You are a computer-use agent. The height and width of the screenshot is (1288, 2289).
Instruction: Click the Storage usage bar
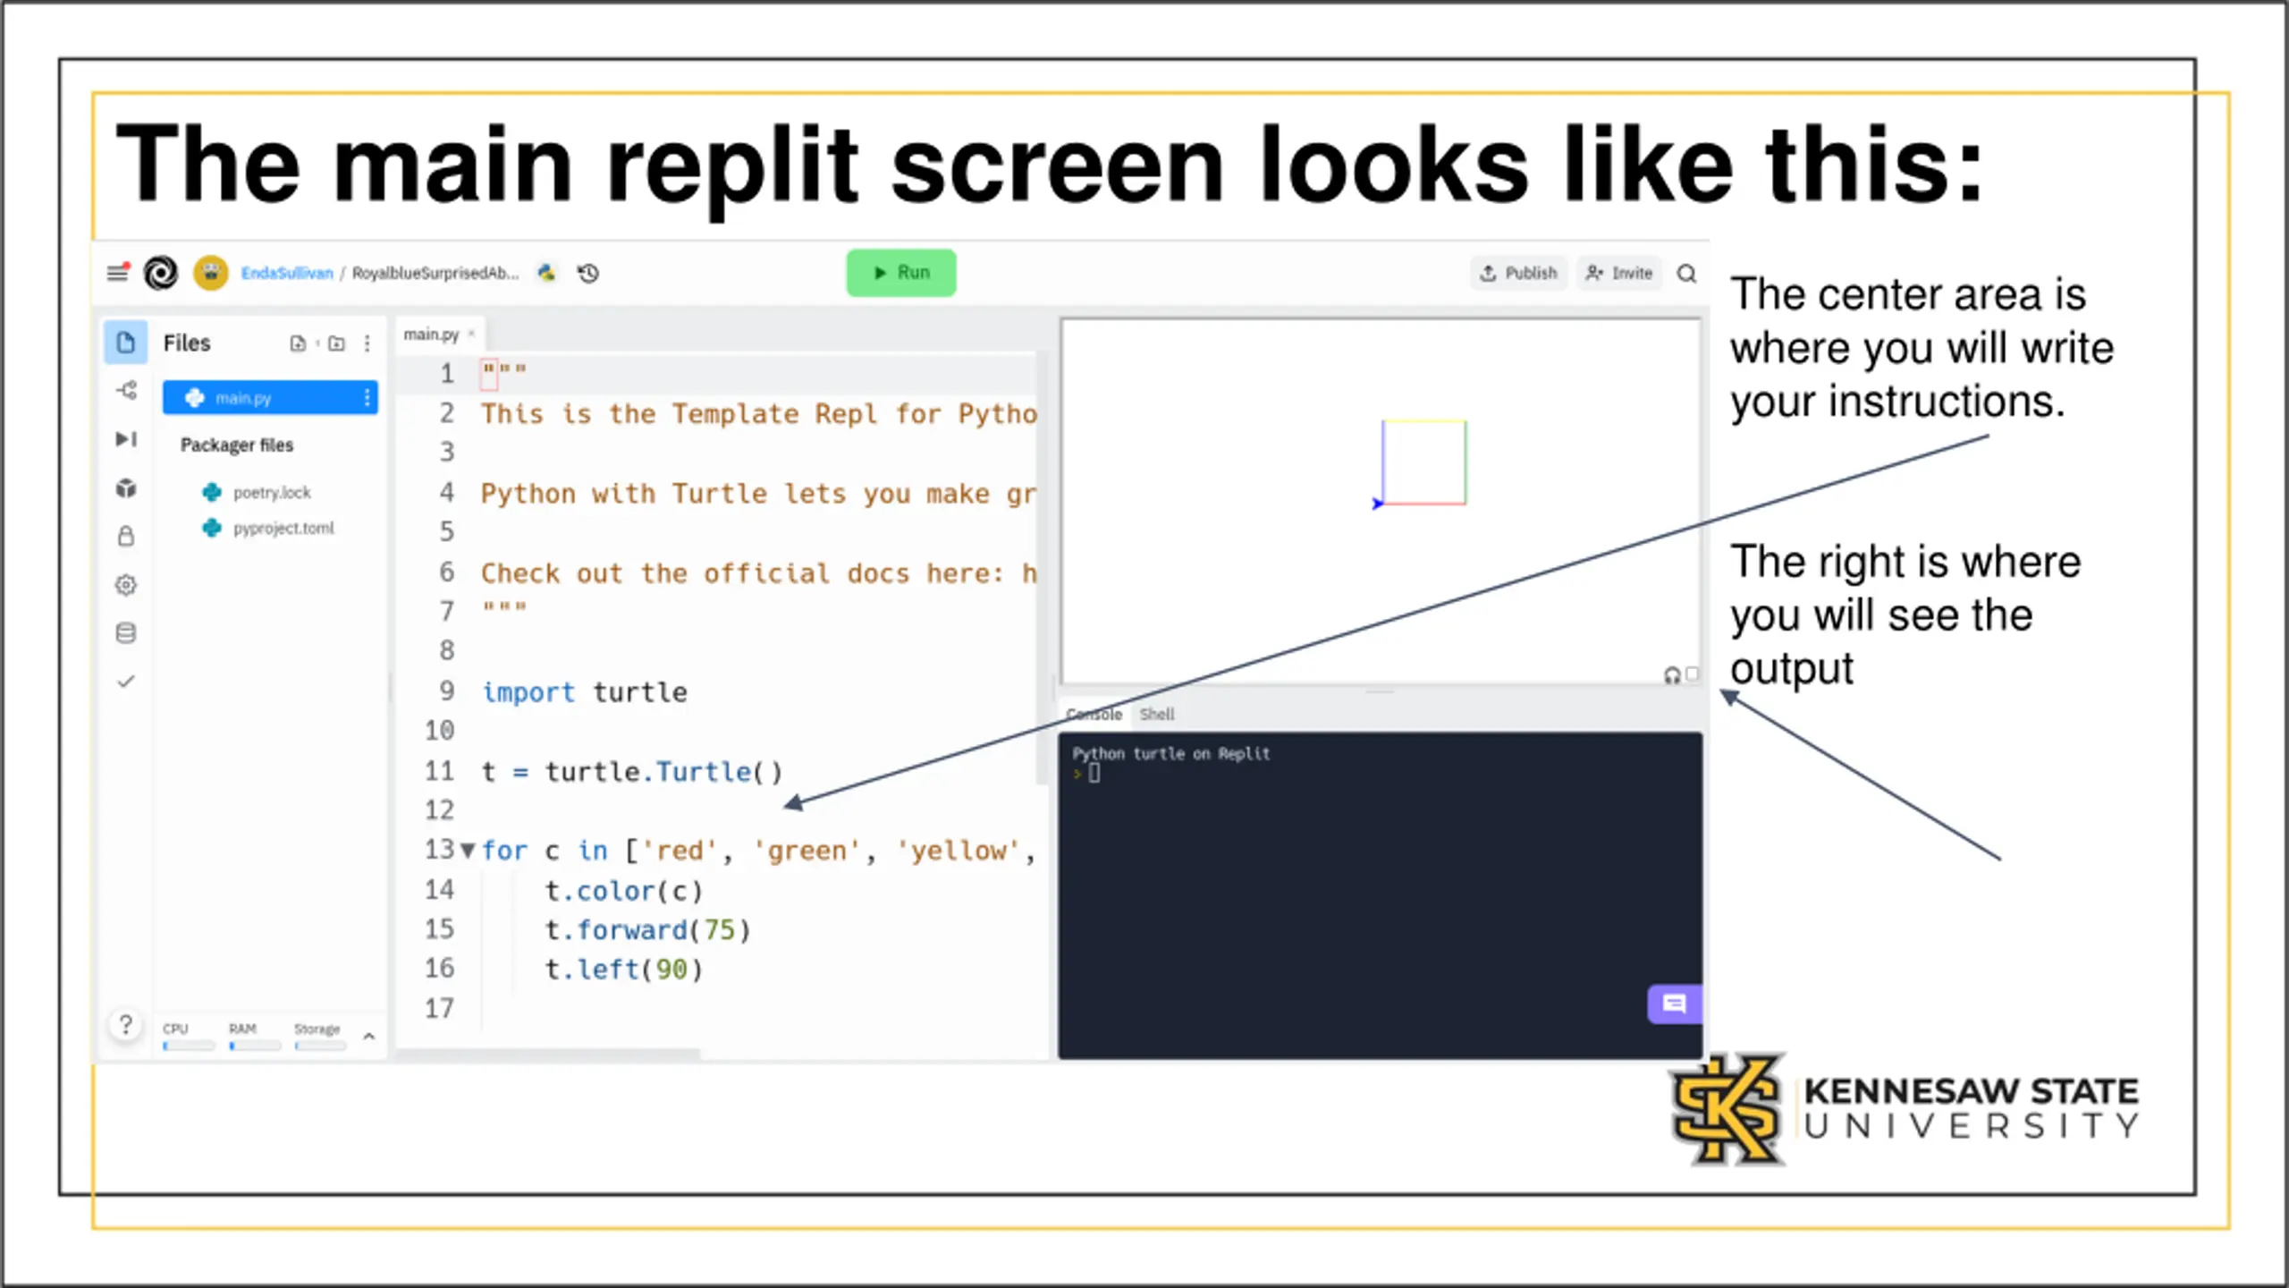click(320, 1046)
